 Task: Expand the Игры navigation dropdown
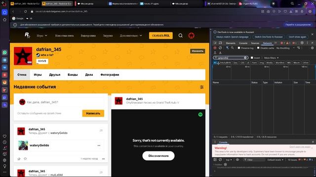point(42,35)
